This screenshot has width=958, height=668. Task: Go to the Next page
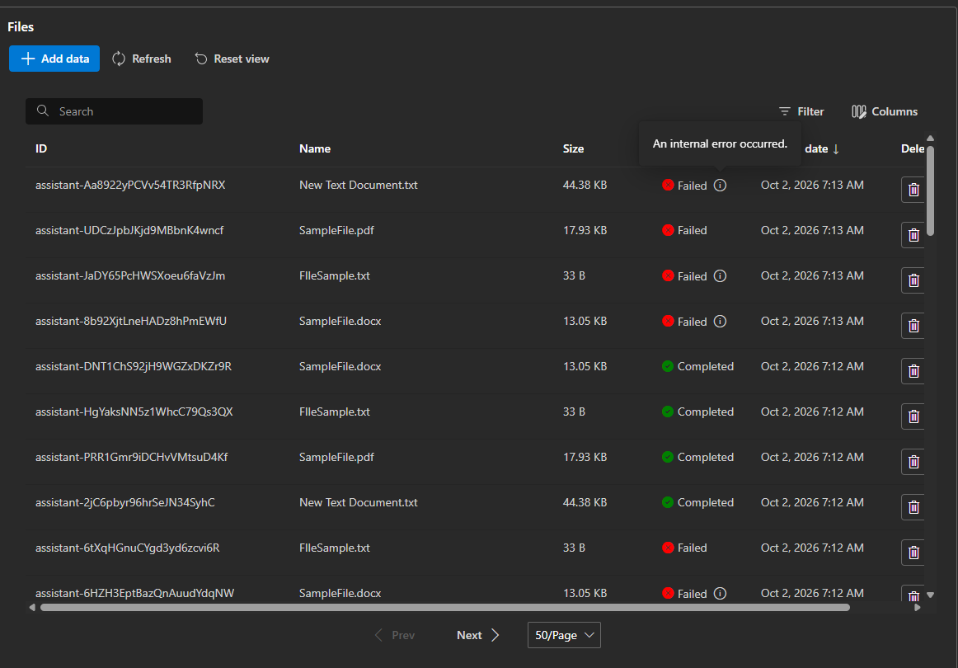(x=478, y=635)
